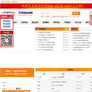Click the orange button right of 注册
The width and height of the screenshot is (92, 92).
coord(26,91)
